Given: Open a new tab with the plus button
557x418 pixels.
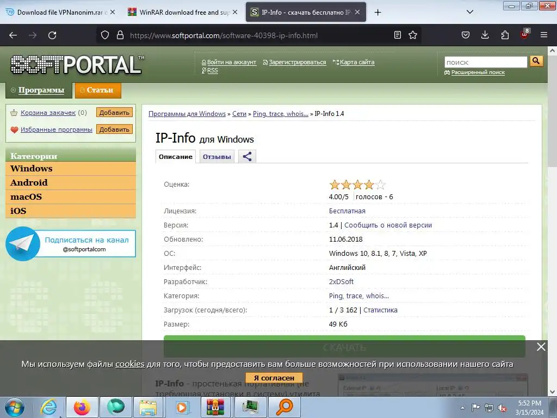Looking at the screenshot, I should tap(378, 13).
